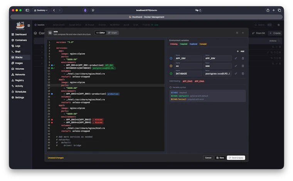Click the first MISSING badge on line 28
The image size is (293, 181).
(x=98, y=120)
